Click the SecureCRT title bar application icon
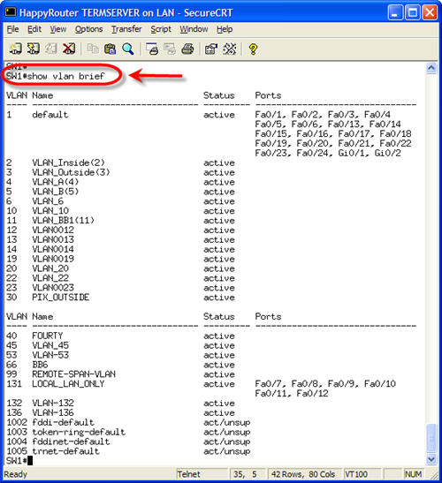The image size is (442, 483). click(x=11, y=12)
